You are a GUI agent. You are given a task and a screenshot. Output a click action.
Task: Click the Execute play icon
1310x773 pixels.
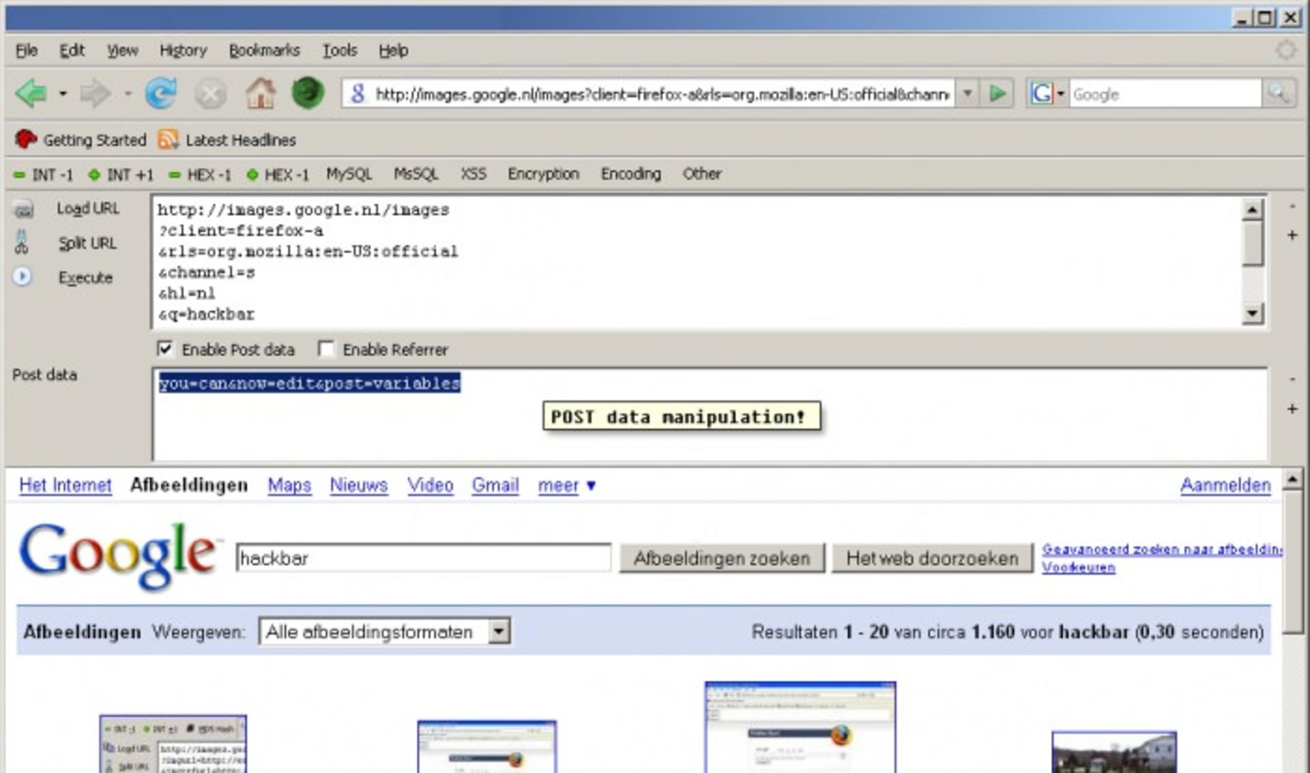(22, 276)
